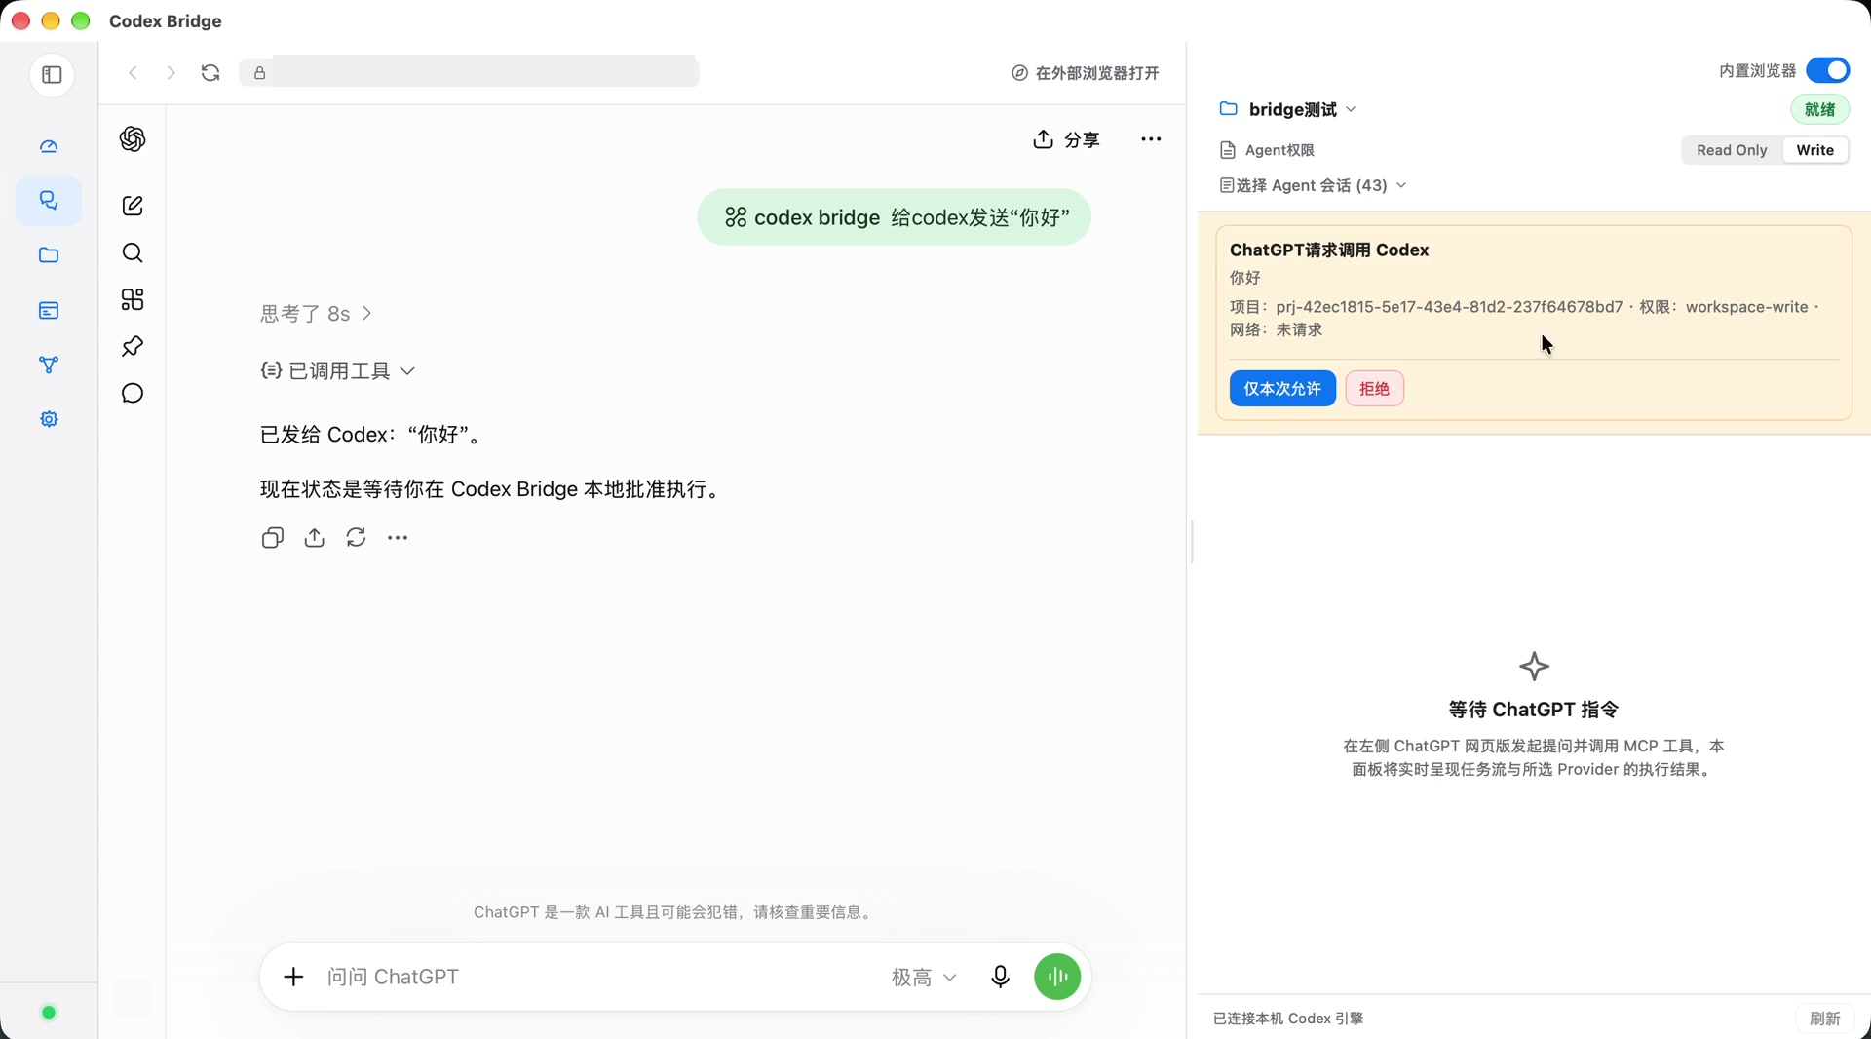
Task: Open conversation more options (three dots)
Action: tap(1151, 139)
